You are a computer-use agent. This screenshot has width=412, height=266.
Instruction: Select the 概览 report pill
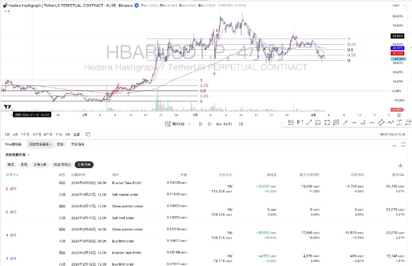click(x=10, y=165)
